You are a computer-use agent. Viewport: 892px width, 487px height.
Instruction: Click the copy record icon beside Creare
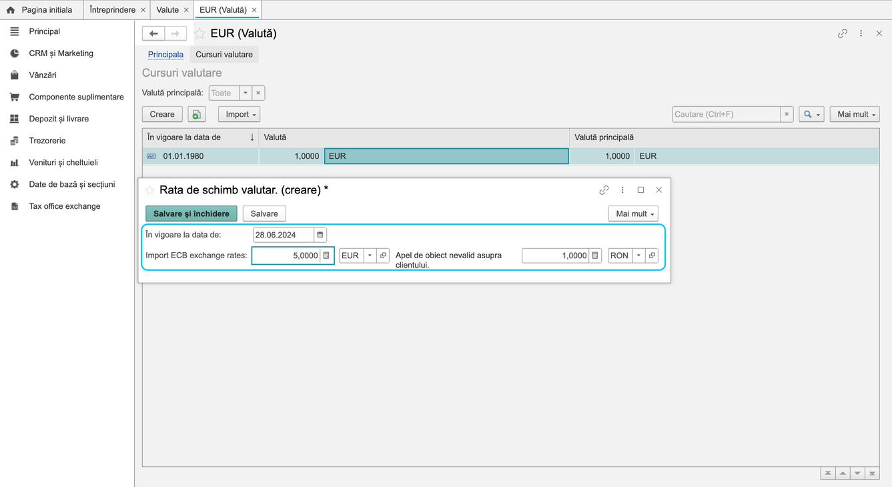197,114
